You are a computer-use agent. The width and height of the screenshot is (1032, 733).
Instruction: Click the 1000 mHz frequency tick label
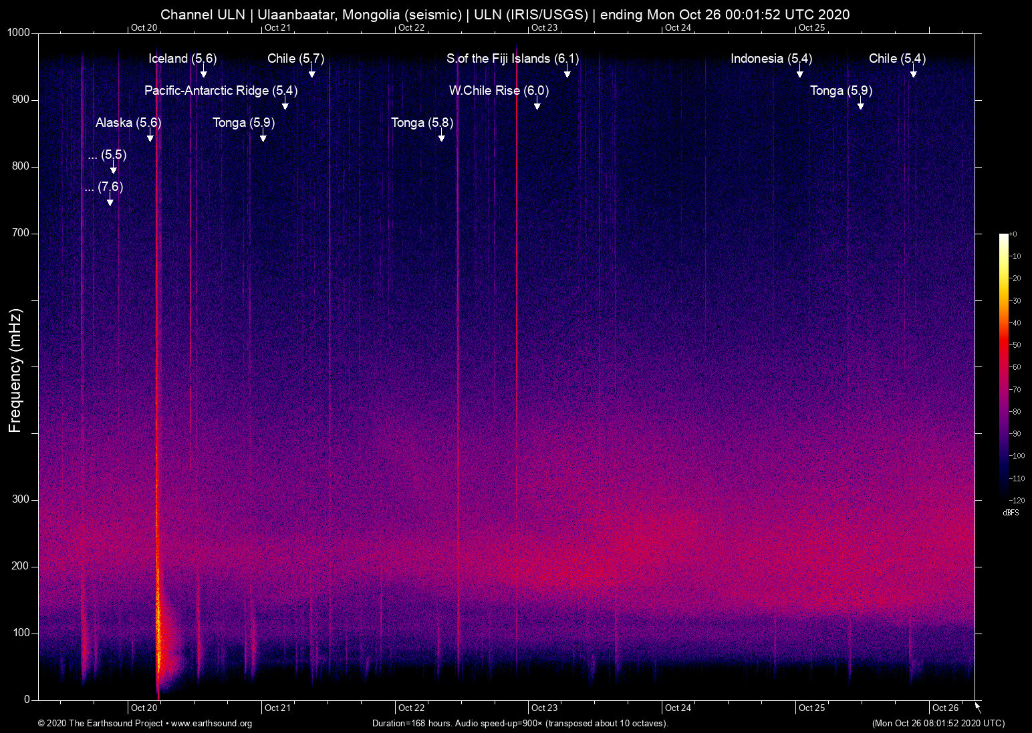coord(19,33)
